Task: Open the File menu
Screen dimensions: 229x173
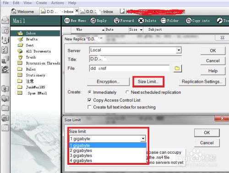Action: (5, 3)
